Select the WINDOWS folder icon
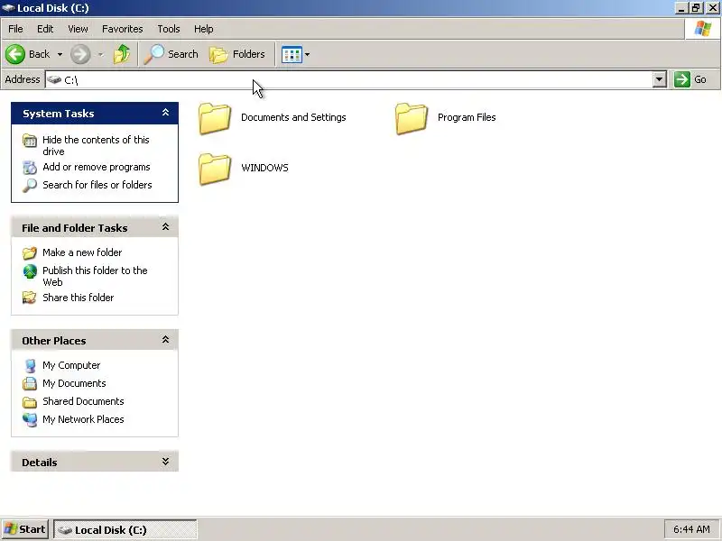This screenshot has height=541, width=722. (x=215, y=169)
